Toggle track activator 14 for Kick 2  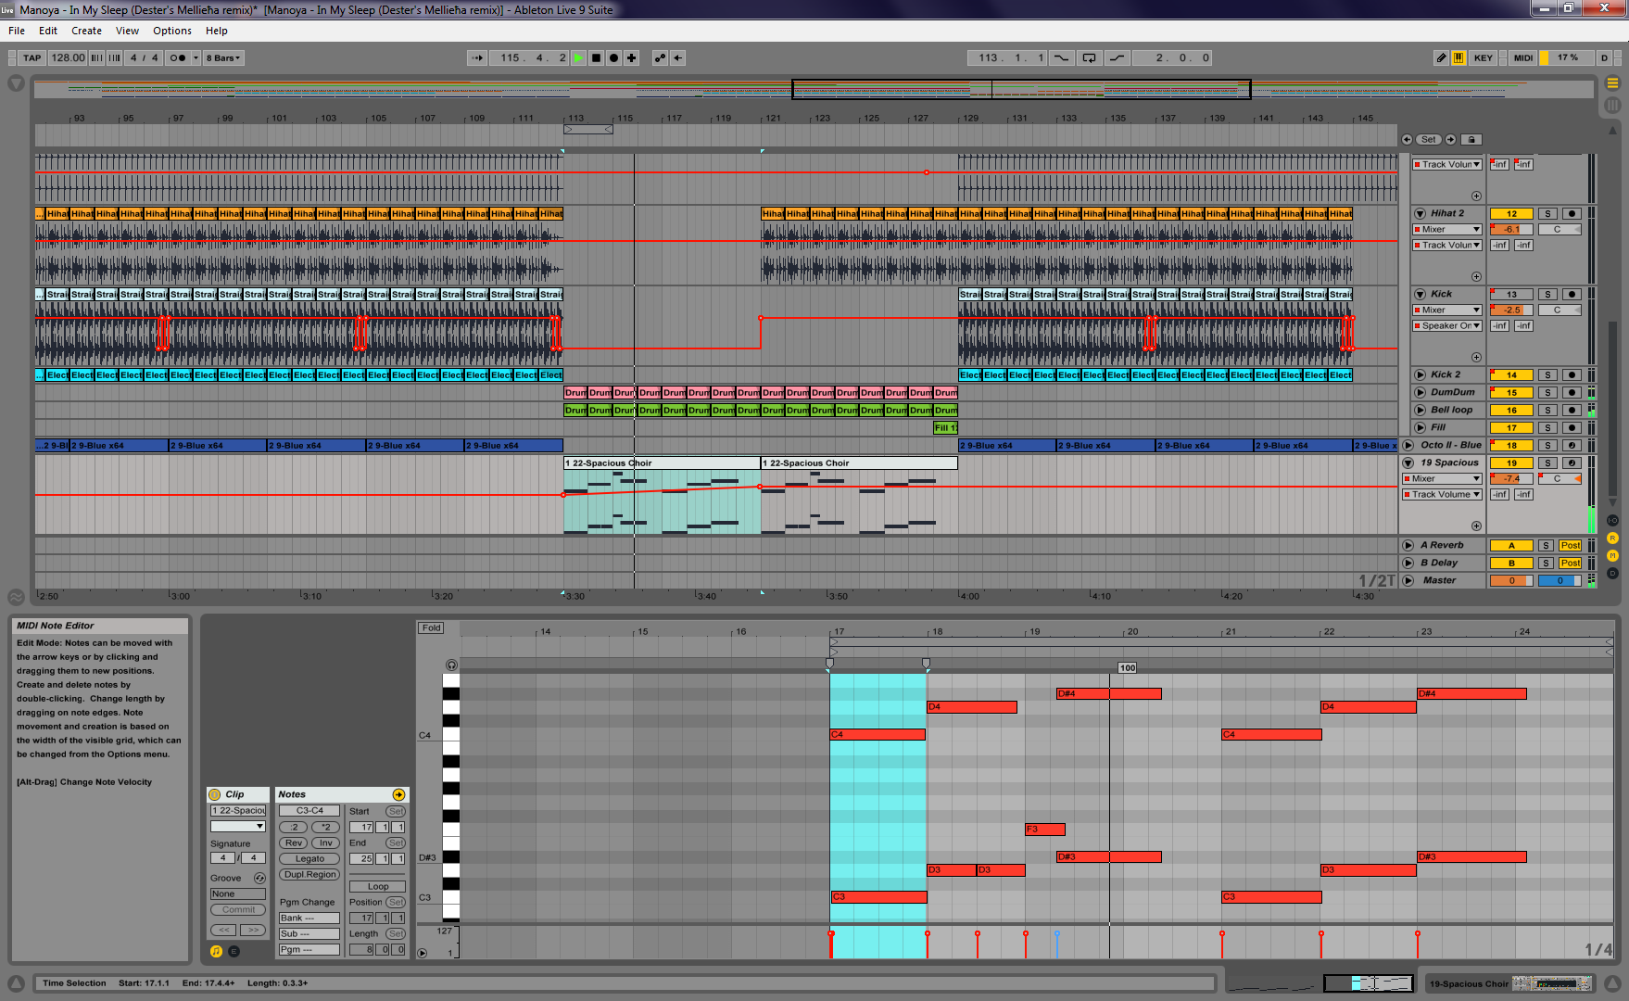(1511, 374)
